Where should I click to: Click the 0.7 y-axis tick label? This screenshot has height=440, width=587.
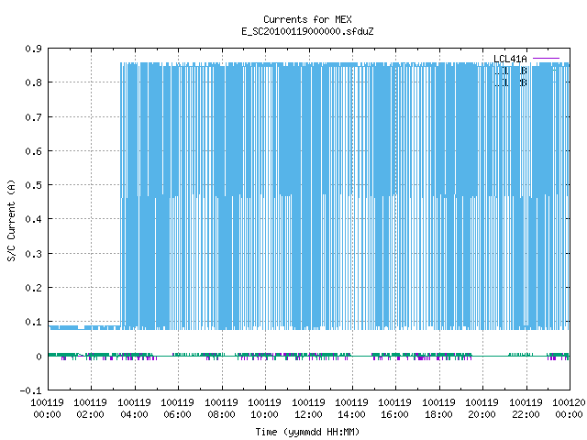click(x=33, y=117)
